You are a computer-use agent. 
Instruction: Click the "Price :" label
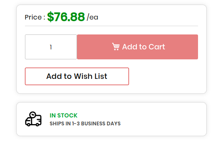coord(35,17)
